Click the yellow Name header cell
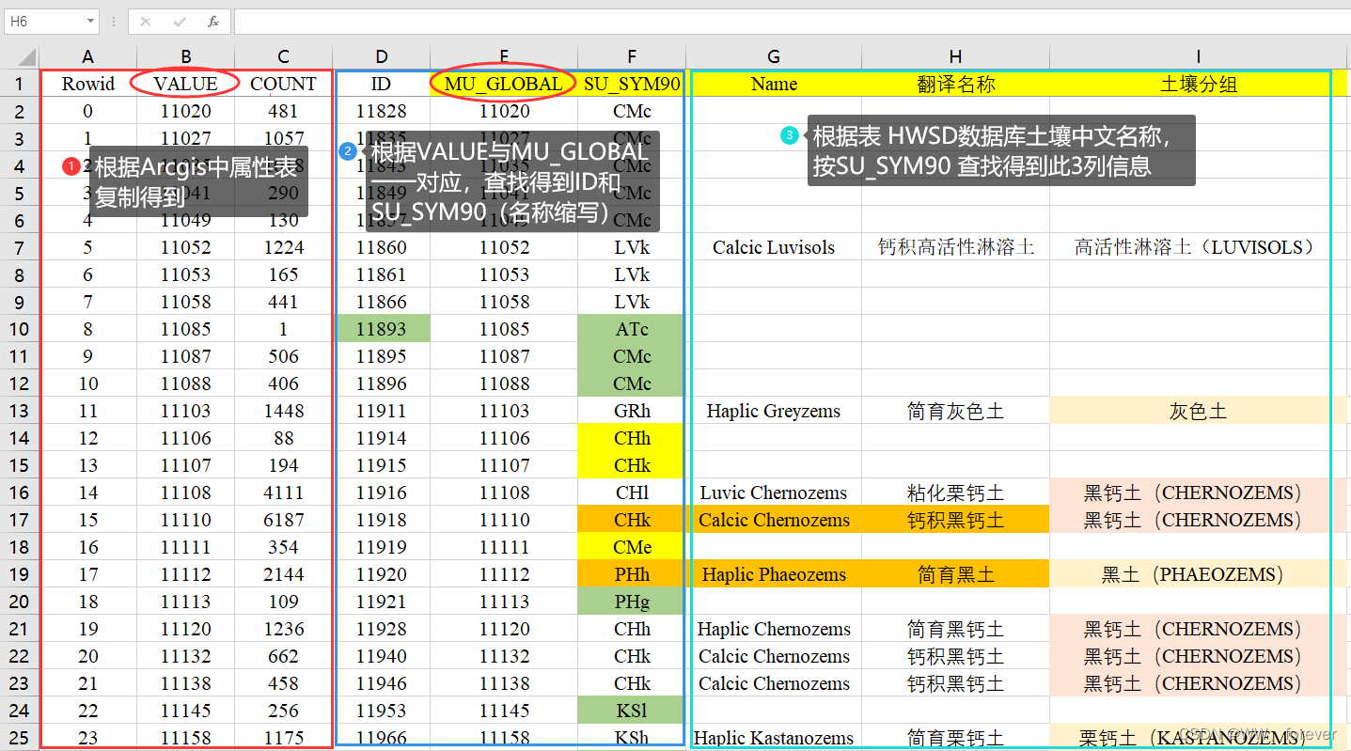 tap(774, 84)
